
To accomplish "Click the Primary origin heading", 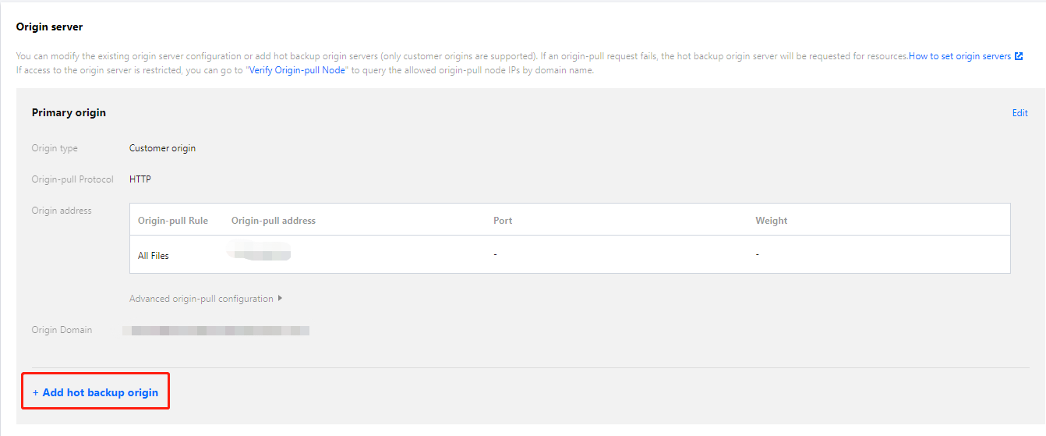I will point(69,112).
